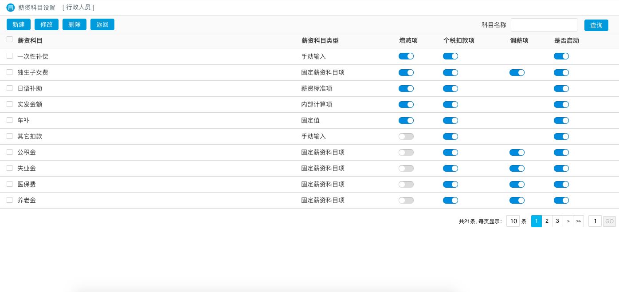Screen dimensions: 619x292
Task: Tick the select-all checkbox in table header
Action: pyautogui.click(x=10, y=39)
